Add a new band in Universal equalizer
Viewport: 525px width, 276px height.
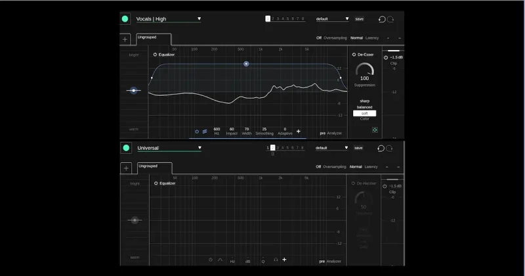284,260
